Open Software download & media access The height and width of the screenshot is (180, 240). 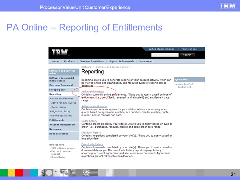64,79
